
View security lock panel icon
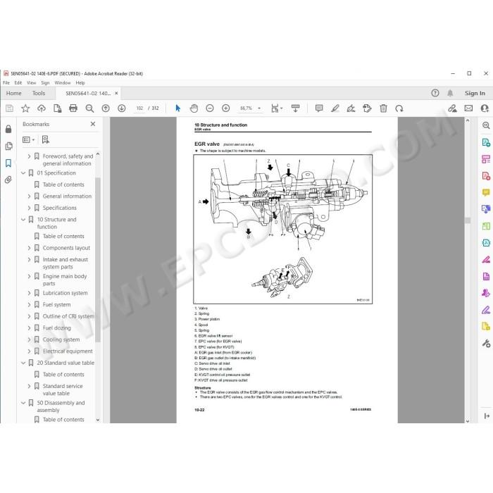(8, 129)
